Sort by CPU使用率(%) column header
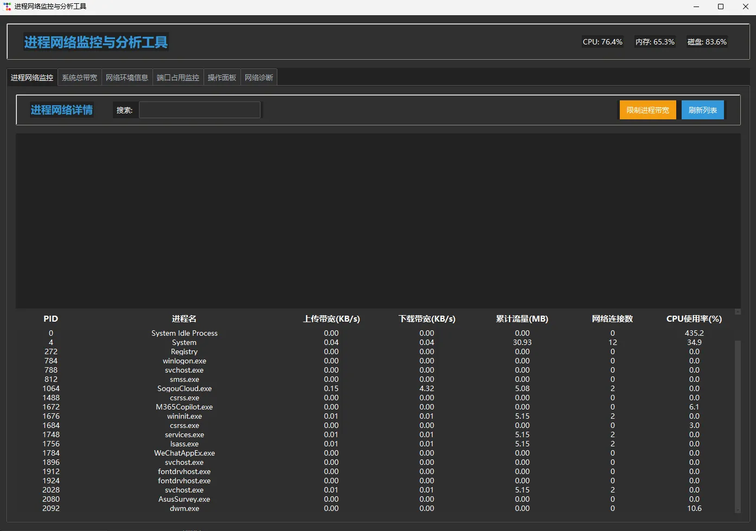756x531 pixels. pos(694,319)
